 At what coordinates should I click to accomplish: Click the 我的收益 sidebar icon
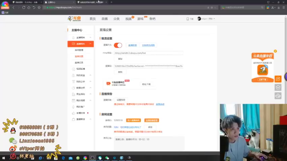point(73,75)
